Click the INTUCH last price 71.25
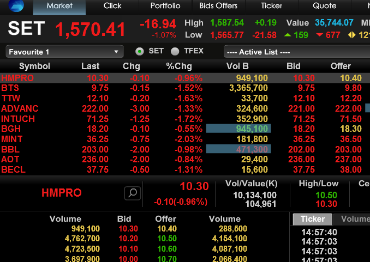 [98, 119]
